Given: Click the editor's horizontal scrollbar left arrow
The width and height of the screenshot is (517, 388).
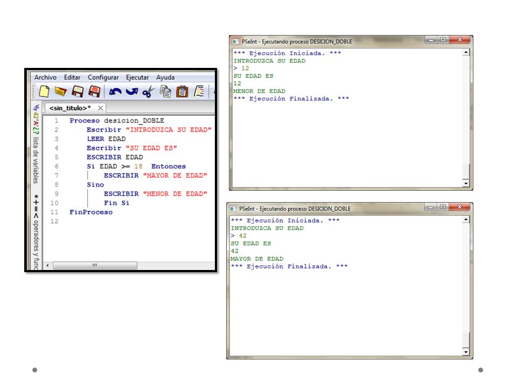Looking at the screenshot, I should click(x=48, y=265).
